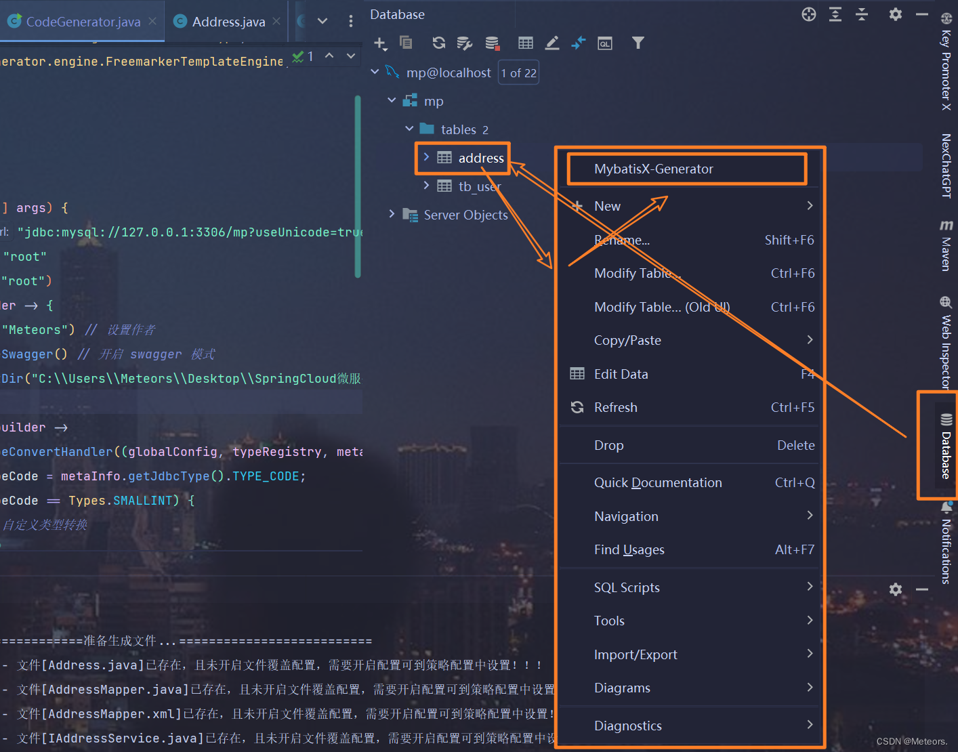Switch to CodeGenerator.java tab
Image resolution: width=958 pixels, height=752 pixels.
coord(83,22)
